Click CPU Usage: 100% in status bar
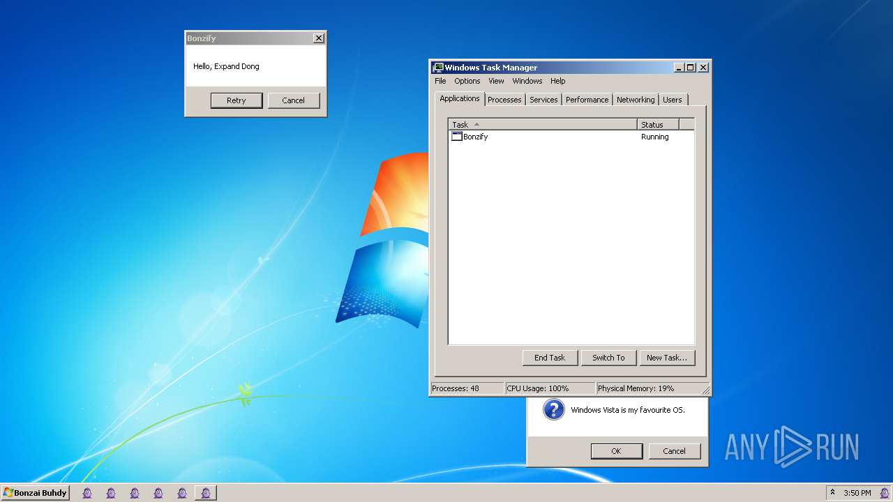This screenshot has height=502, width=893. click(x=550, y=388)
